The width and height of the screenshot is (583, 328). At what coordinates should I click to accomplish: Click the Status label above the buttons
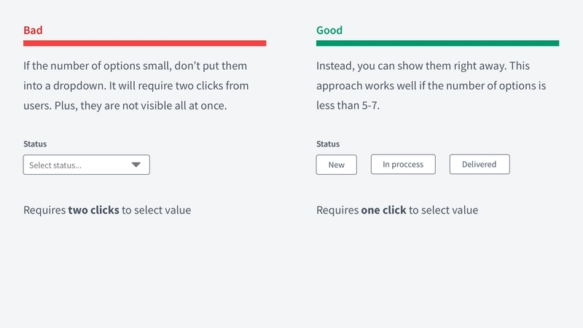click(x=328, y=144)
